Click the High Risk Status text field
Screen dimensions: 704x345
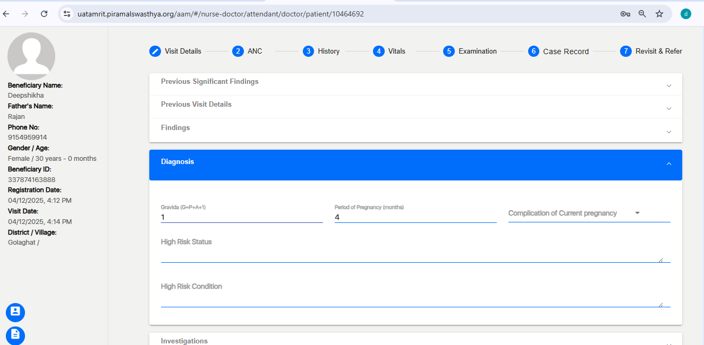415,255
